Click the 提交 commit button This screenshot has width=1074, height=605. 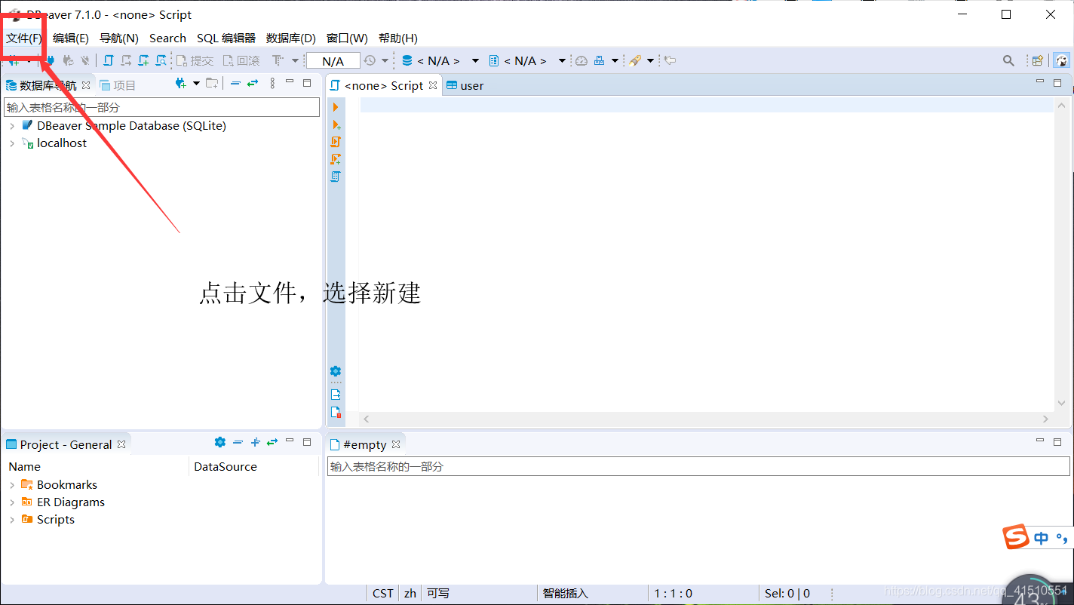pos(195,60)
